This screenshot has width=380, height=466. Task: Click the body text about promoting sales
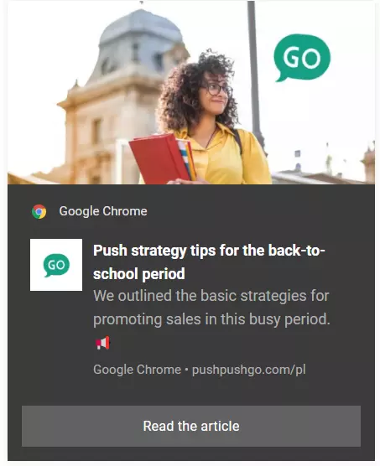point(211,308)
